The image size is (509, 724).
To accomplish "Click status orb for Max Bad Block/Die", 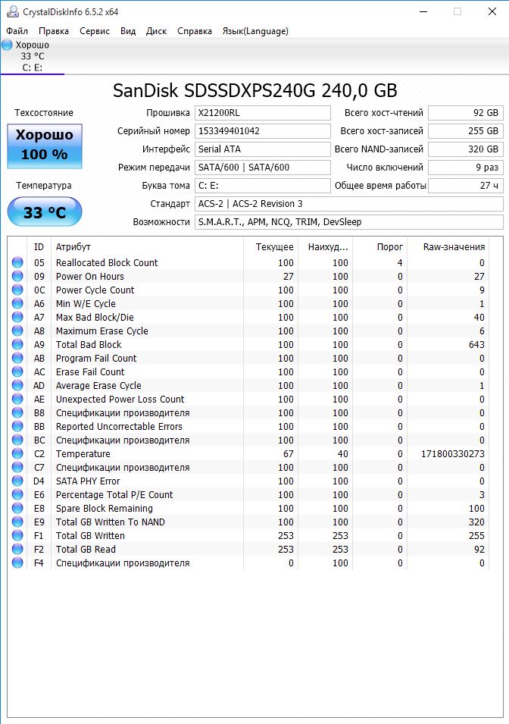I will pyautogui.click(x=17, y=317).
